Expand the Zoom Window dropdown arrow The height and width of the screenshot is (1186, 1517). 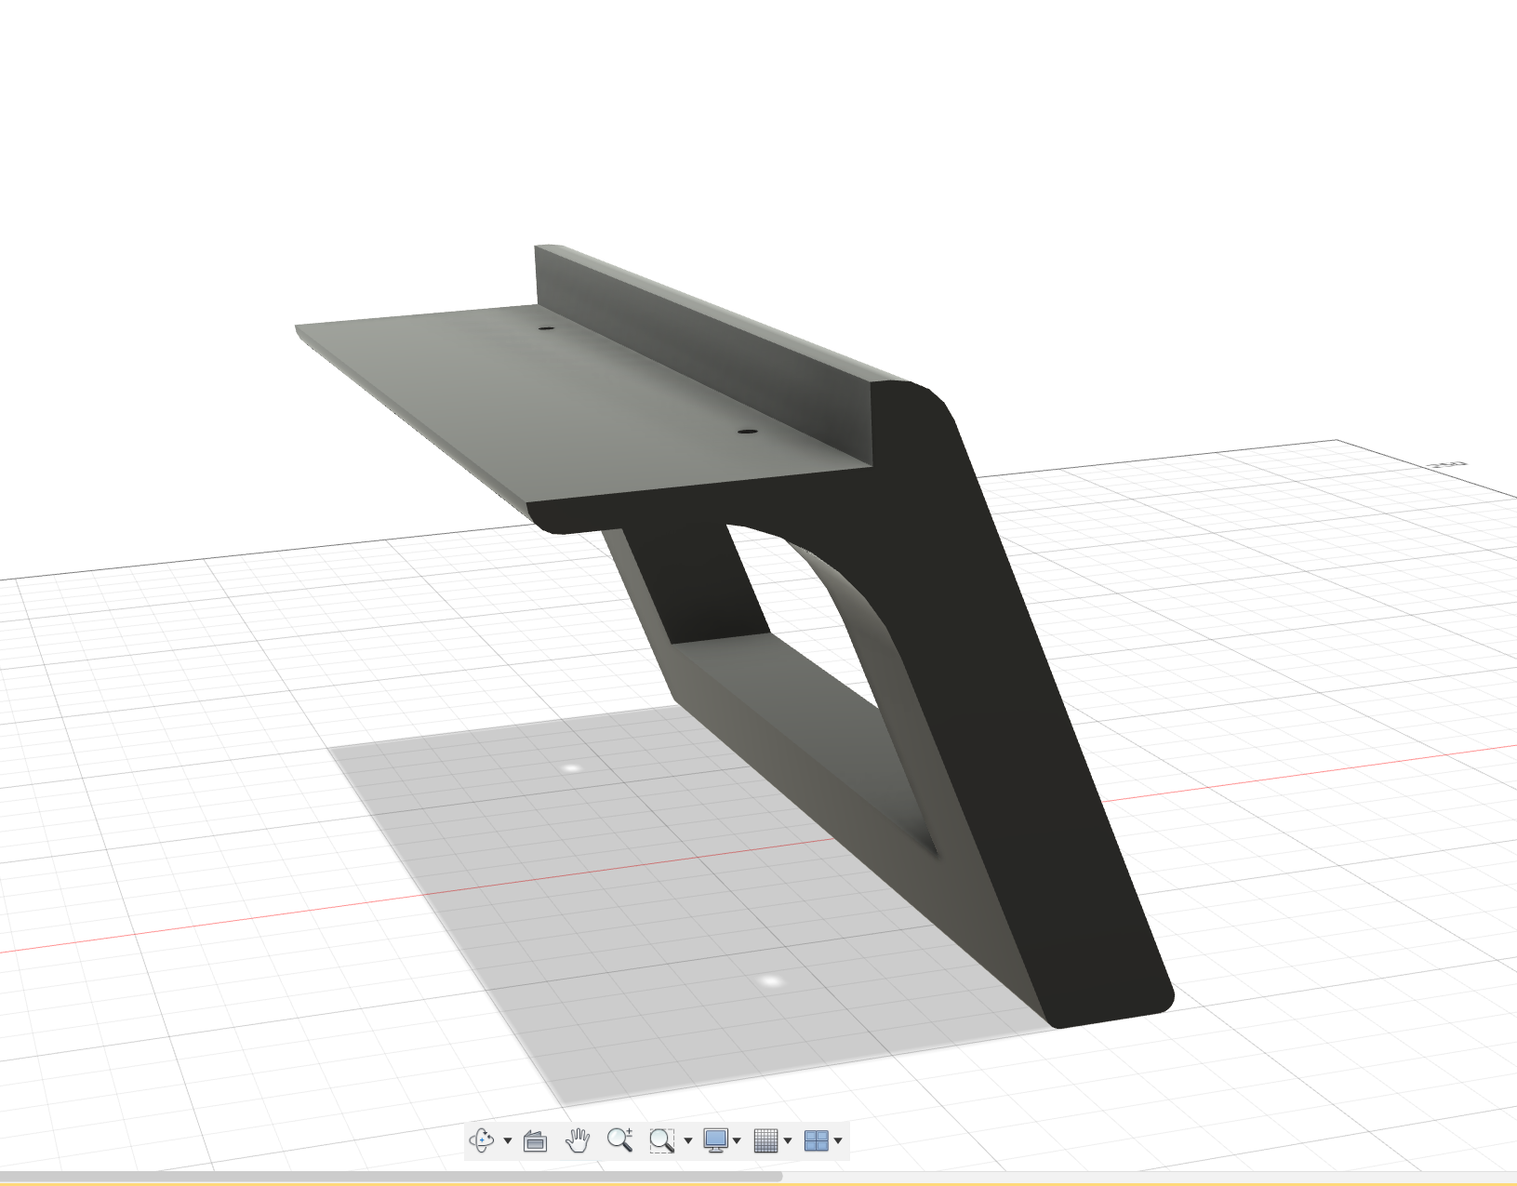pos(688,1141)
